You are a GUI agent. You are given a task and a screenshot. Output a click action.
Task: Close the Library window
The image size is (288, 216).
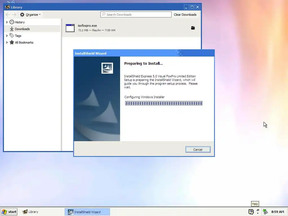click(198, 7)
